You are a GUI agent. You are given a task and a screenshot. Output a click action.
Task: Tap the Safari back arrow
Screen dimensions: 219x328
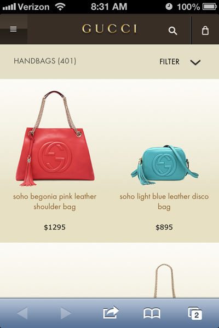click(x=22, y=313)
